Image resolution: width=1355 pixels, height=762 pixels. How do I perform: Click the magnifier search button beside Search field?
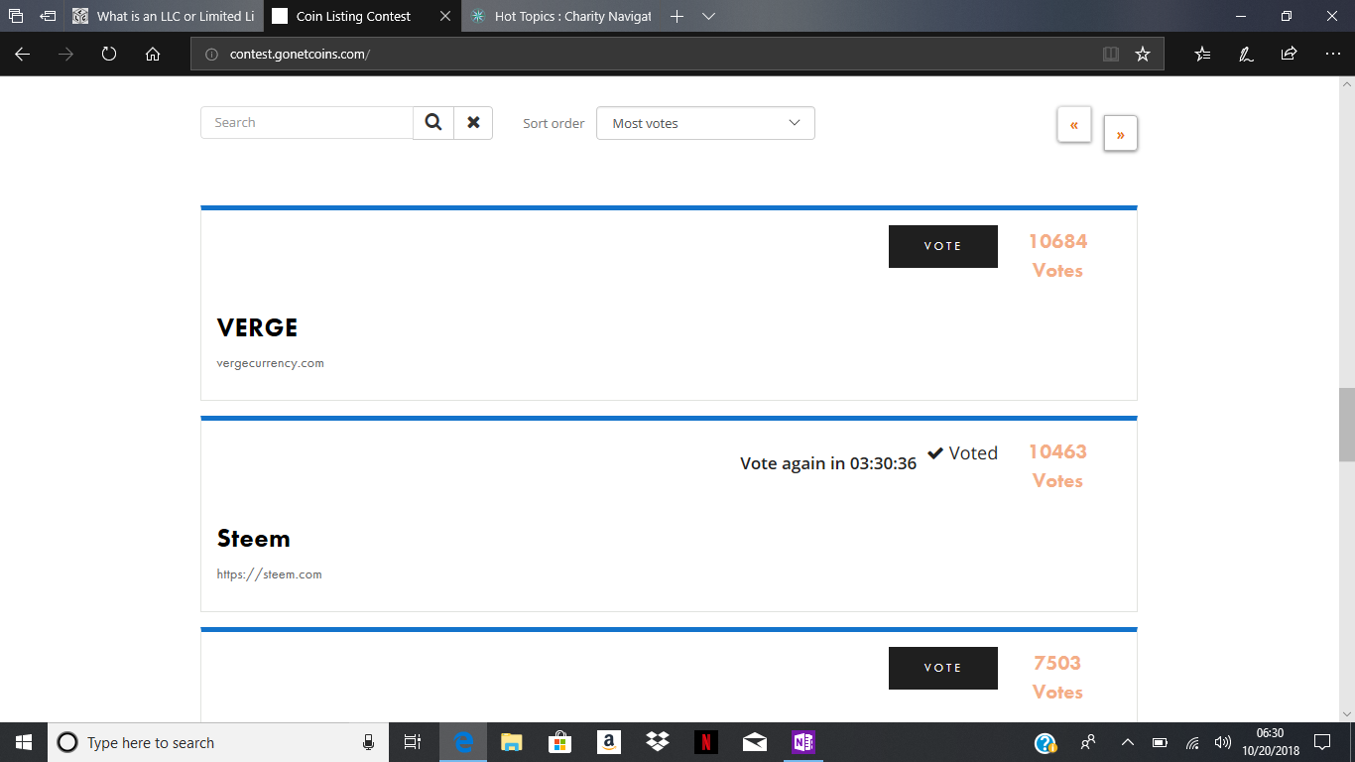coord(433,123)
